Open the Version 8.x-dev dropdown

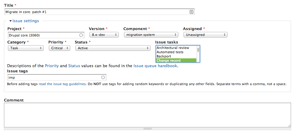(104, 35)
